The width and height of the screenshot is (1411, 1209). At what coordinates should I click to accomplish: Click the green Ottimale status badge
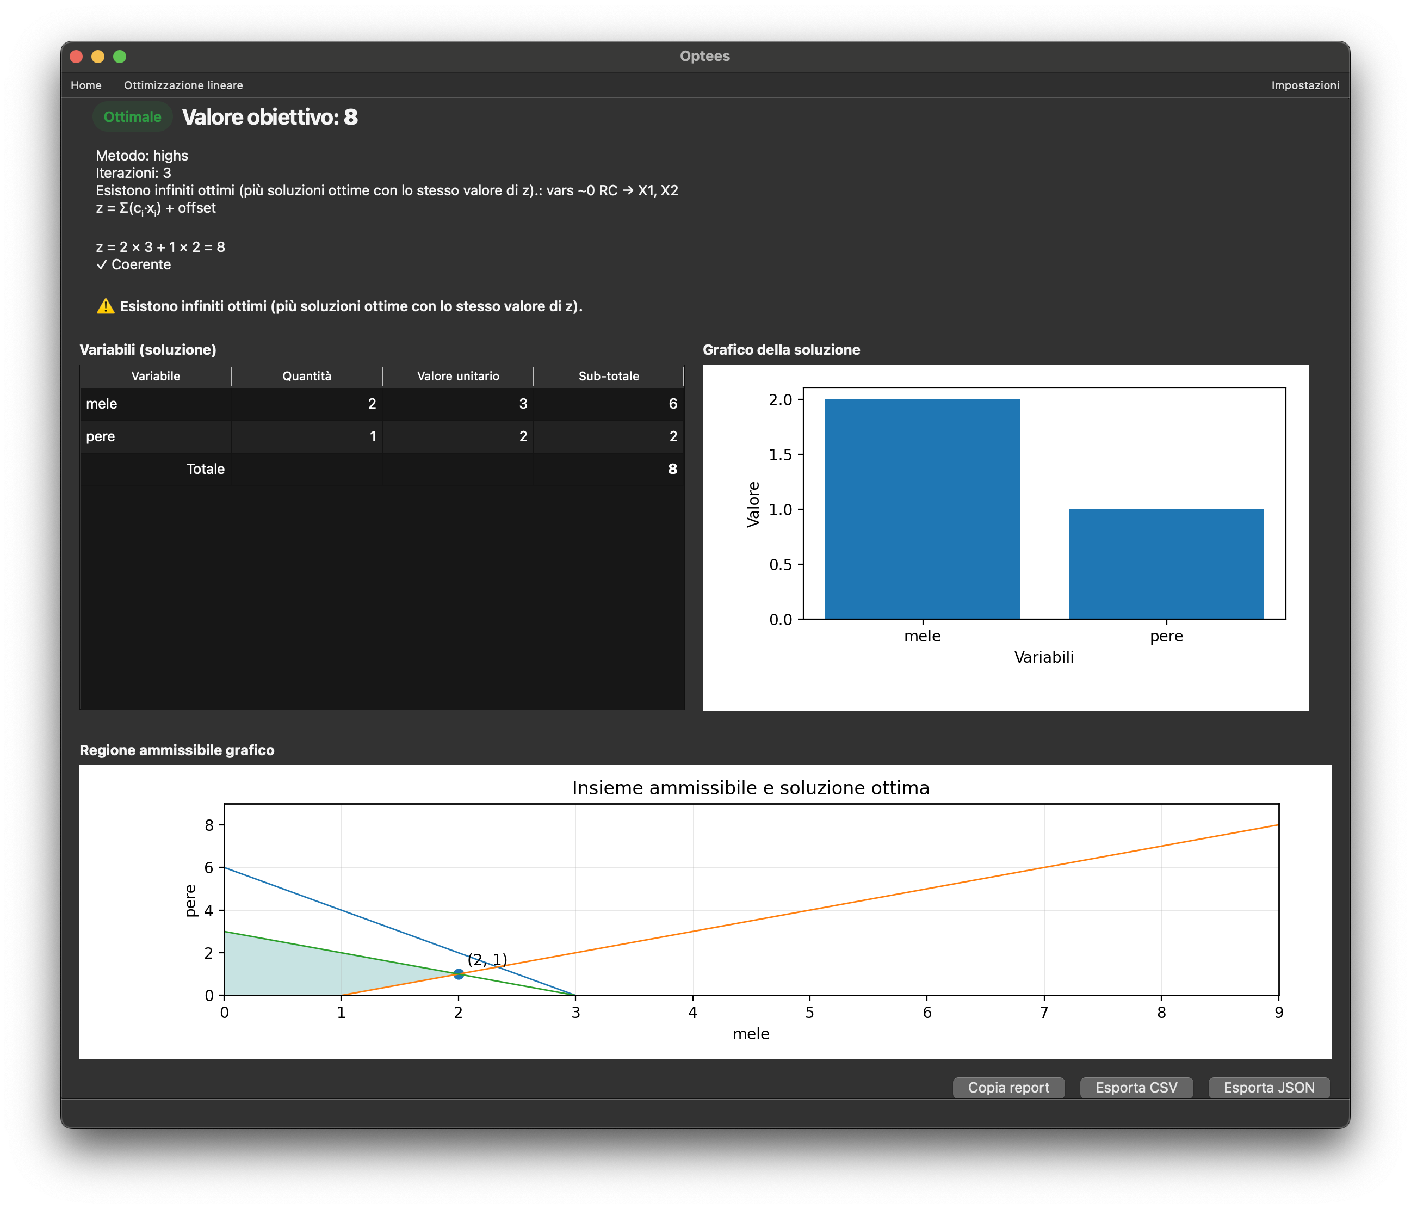pyautogui.click(x=132, y=117)
